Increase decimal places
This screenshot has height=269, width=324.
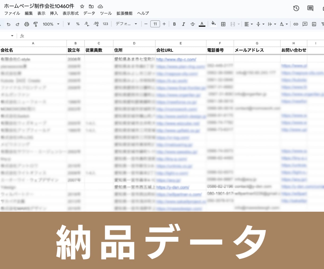(x=96, y=24)
